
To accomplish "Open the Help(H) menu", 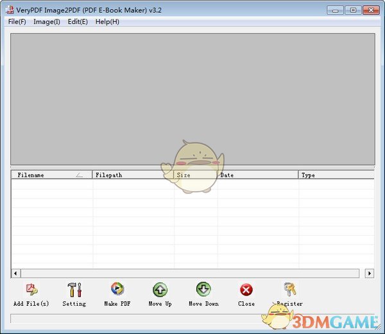I will [x=107, y=22].
